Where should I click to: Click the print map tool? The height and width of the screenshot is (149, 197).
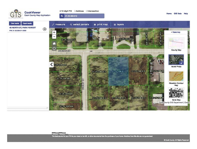pos(101,25)
